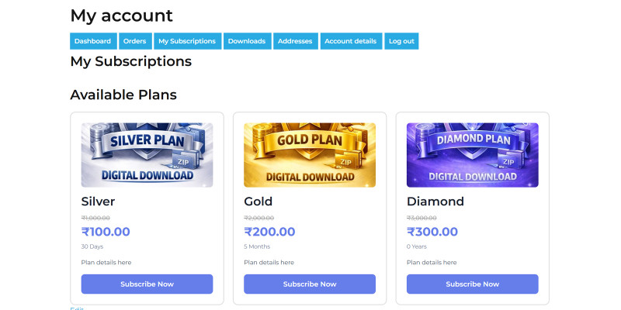621x310 pixels.
Task: Open the Downloads tab
Action: point(247,41)
